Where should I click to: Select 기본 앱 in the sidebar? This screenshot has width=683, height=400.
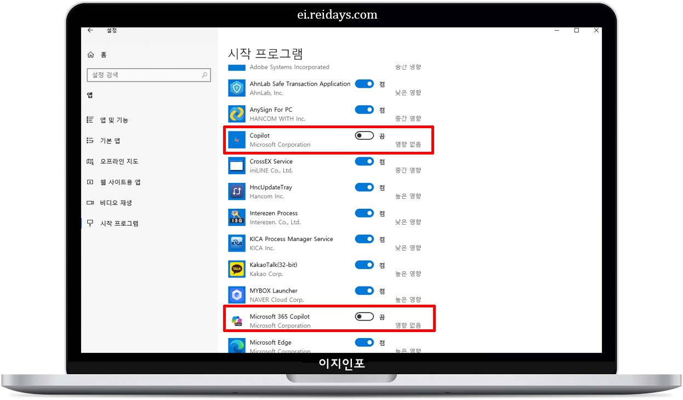(109, 140)
